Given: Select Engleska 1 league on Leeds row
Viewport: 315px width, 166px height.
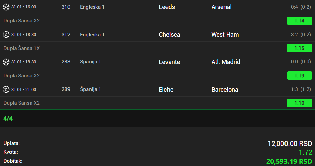Looking at the screenshot, I should [92, 7].
